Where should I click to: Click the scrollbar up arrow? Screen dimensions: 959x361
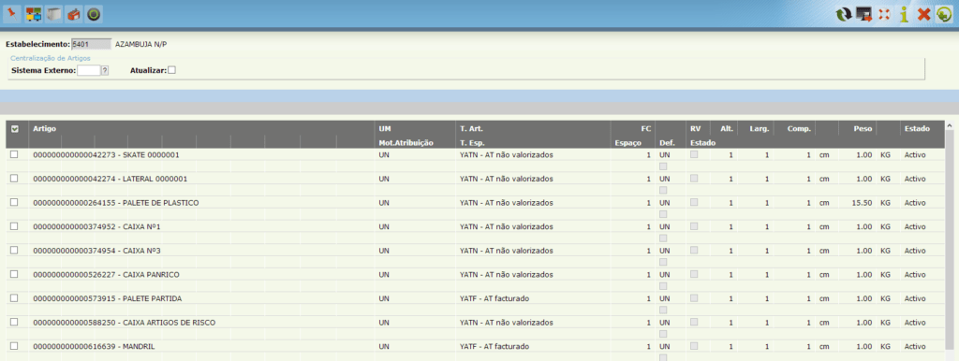950,126
